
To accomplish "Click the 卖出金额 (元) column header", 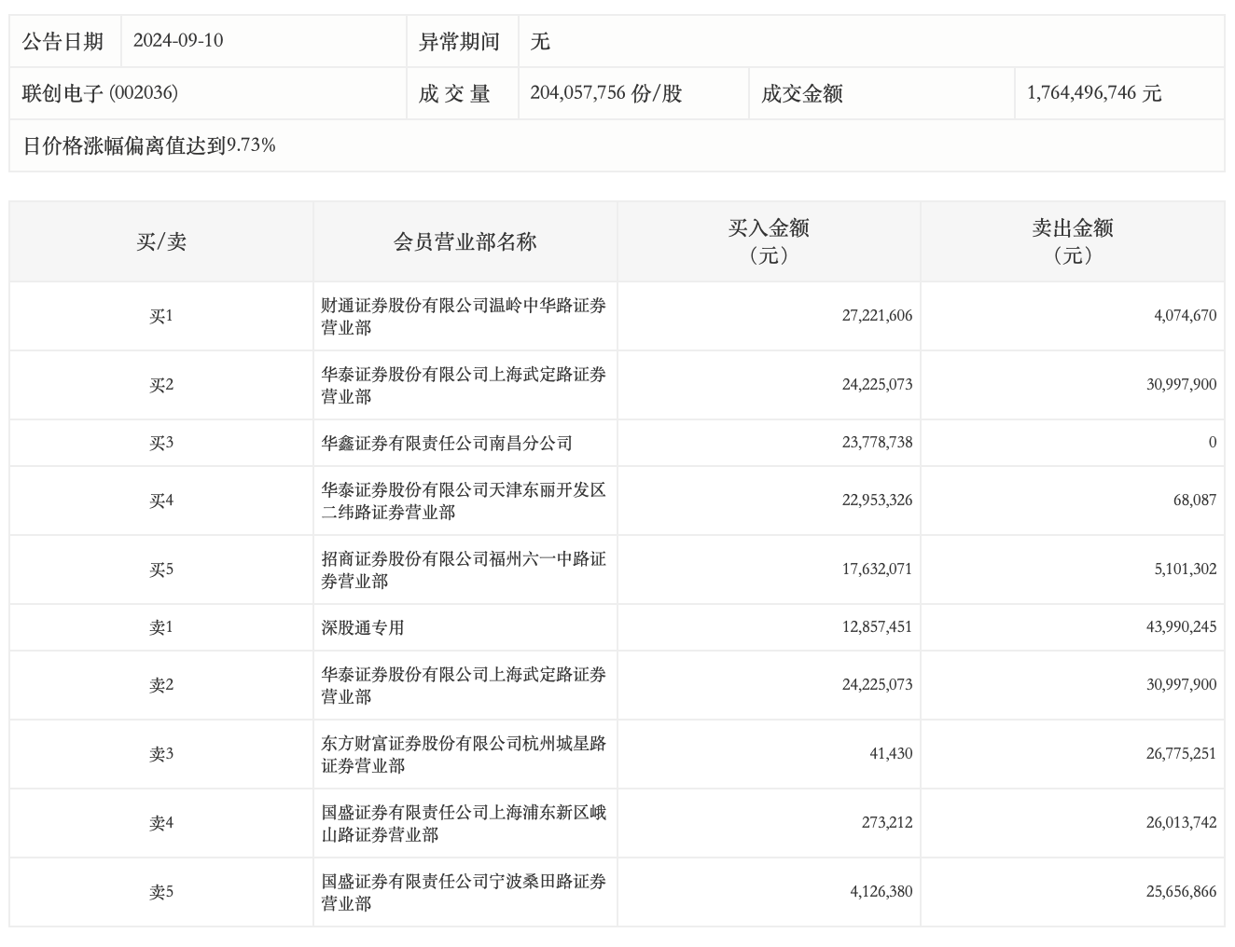I will click(x=1072, y=241).
